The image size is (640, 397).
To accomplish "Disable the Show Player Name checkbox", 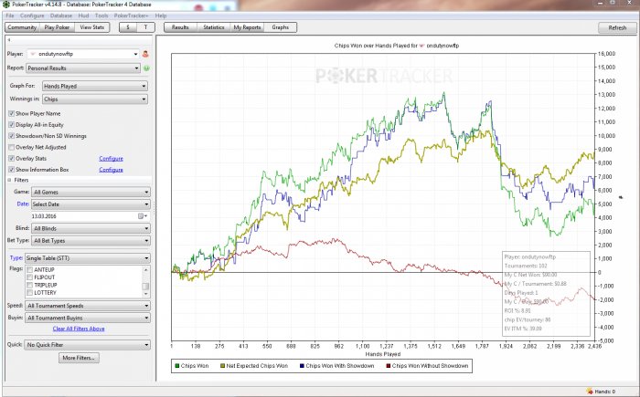I will coord(11,114).
